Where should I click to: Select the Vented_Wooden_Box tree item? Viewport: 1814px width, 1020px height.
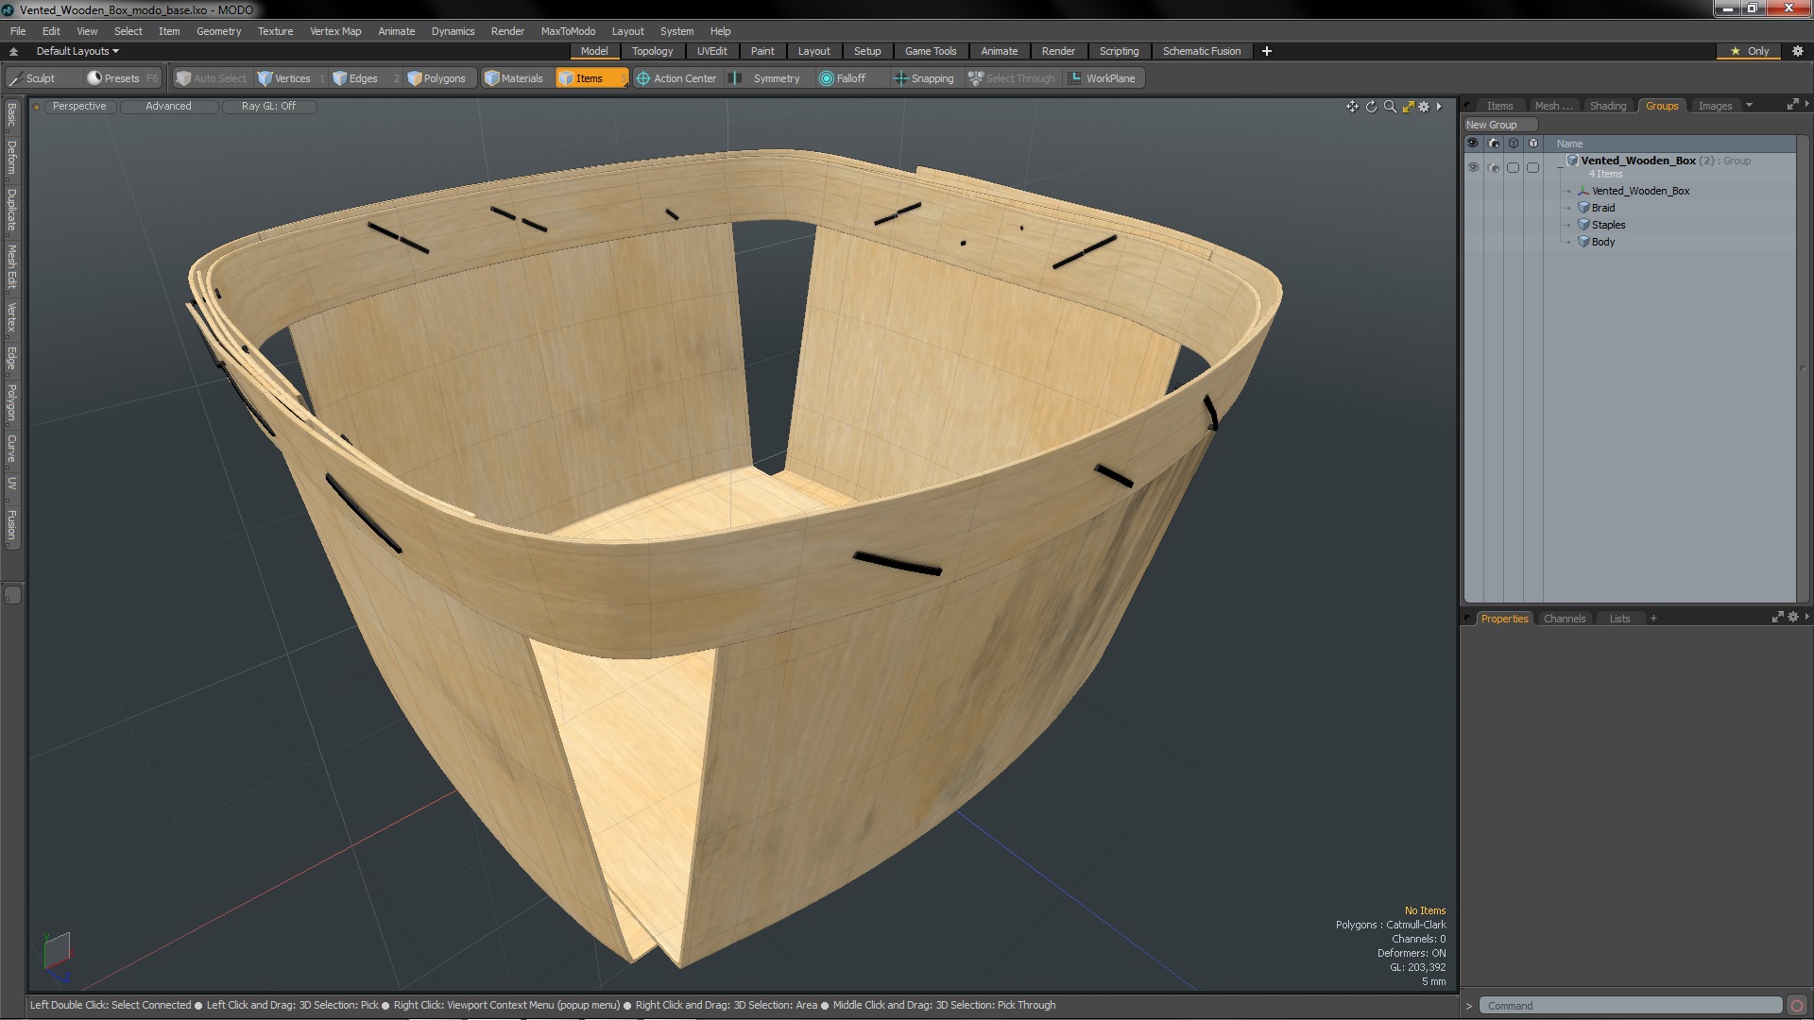click(x=1641, y=189)
